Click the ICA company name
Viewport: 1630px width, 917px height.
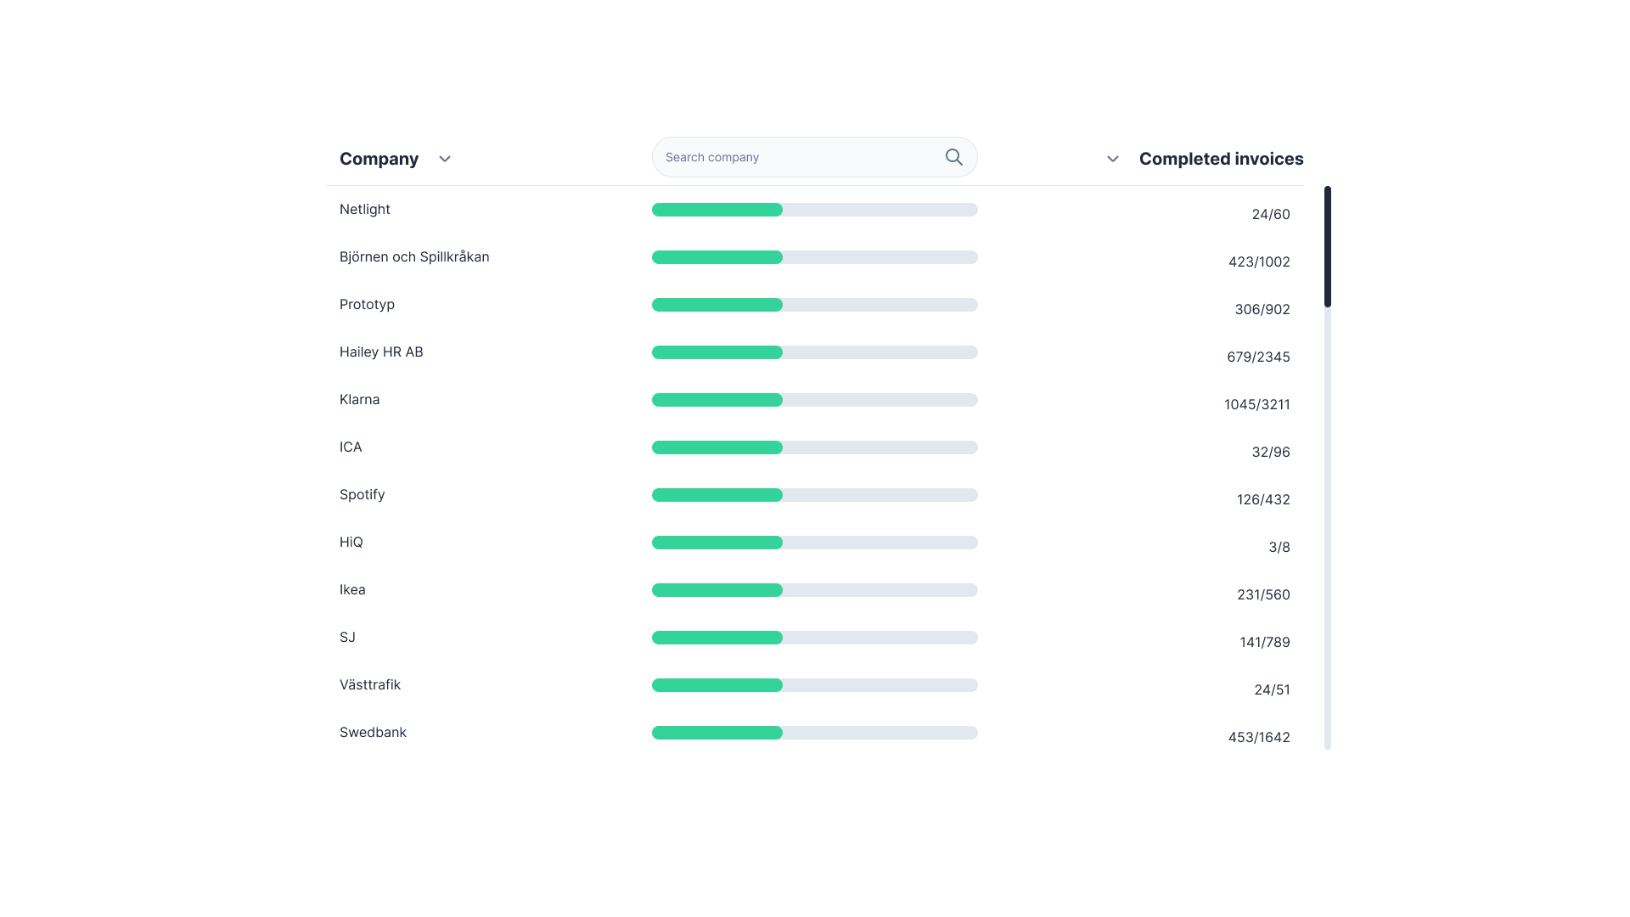pos(350,447)
